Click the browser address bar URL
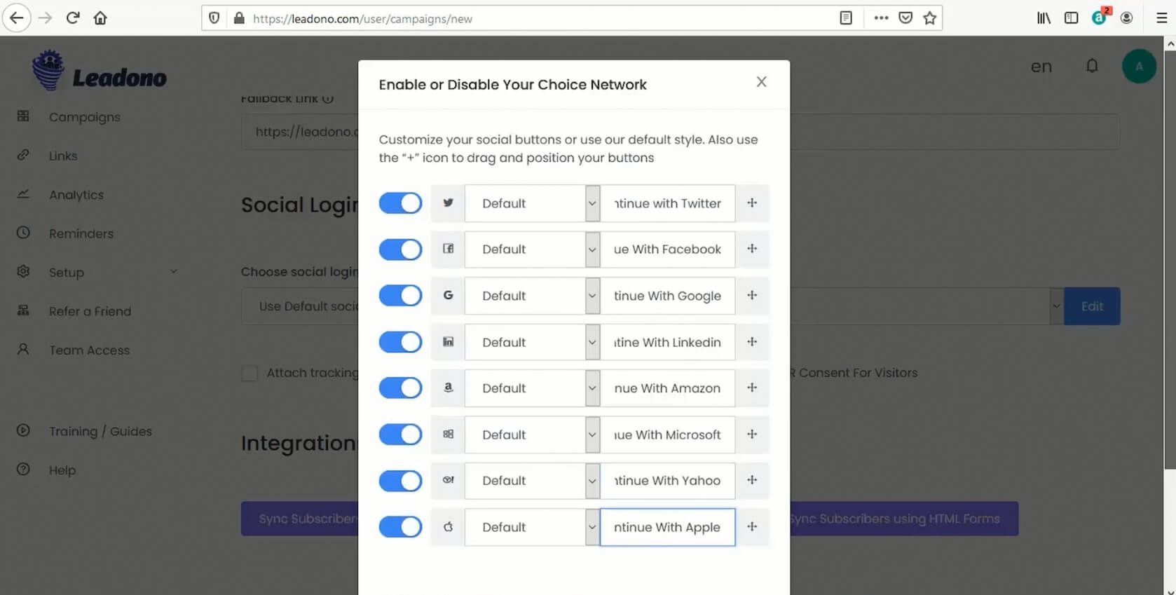1176x595 pixels. click(362, 19)
